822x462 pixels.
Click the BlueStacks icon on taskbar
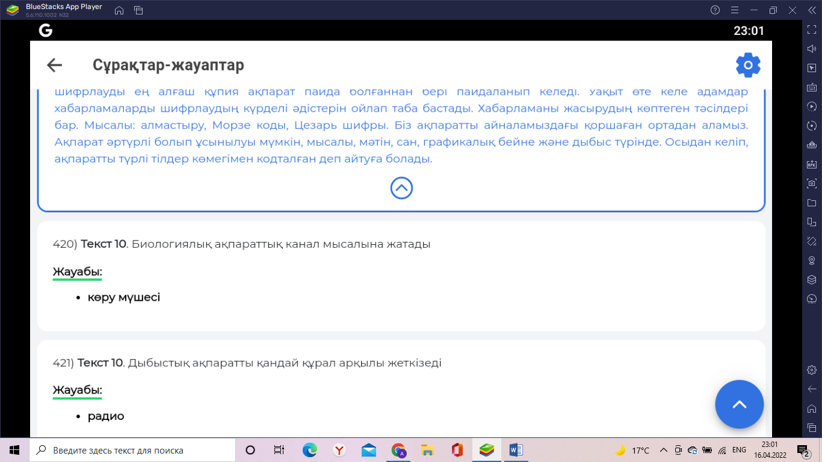click(487, 450)
